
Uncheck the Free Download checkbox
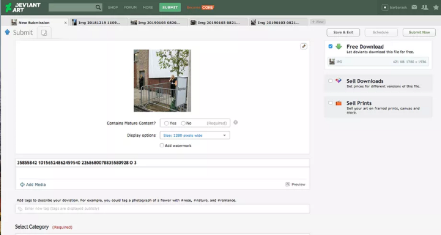[330, 46]
